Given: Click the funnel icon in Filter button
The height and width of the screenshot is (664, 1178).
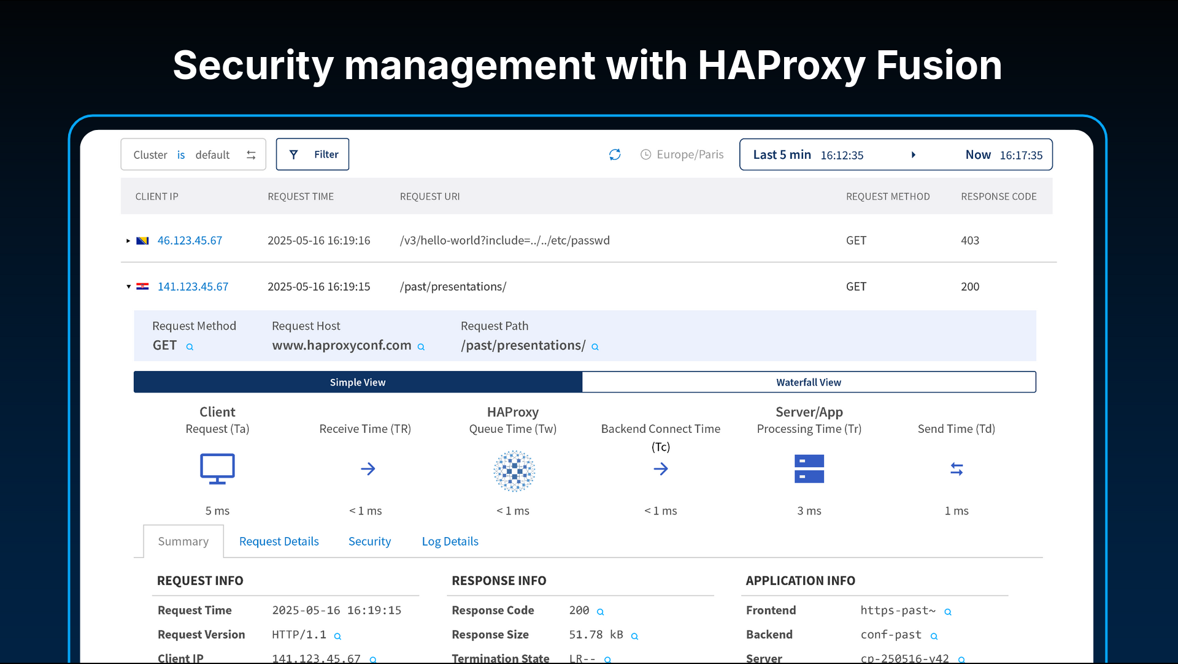Looking at the screenshot, I should pos(294,155).
